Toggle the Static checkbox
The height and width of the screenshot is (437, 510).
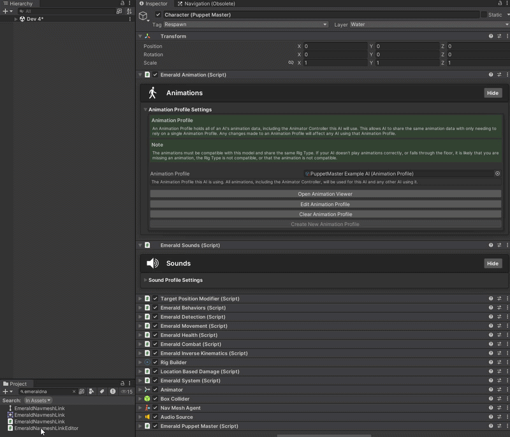[483, 15]
